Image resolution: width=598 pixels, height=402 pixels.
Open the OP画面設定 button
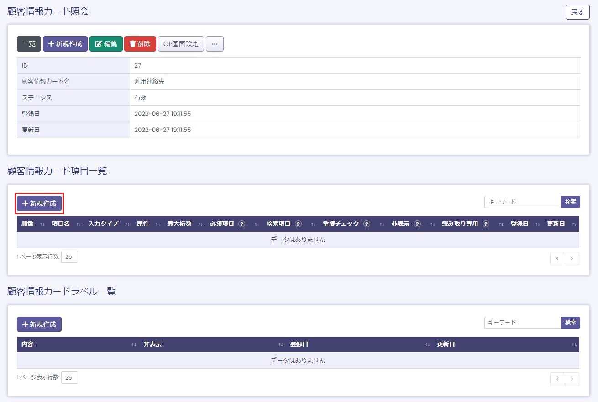tap(181, 44)
